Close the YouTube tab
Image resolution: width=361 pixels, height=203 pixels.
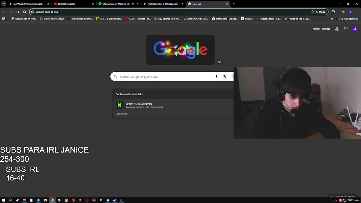(x=93, y=4)
